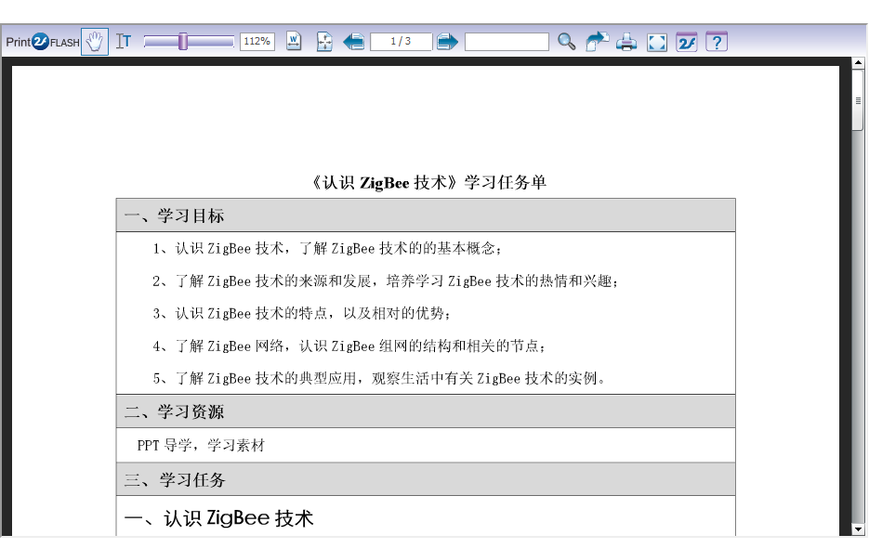Image resolution: width=869 pixels, height=548 pixels.
Task: Print the document
Action: 627,42
